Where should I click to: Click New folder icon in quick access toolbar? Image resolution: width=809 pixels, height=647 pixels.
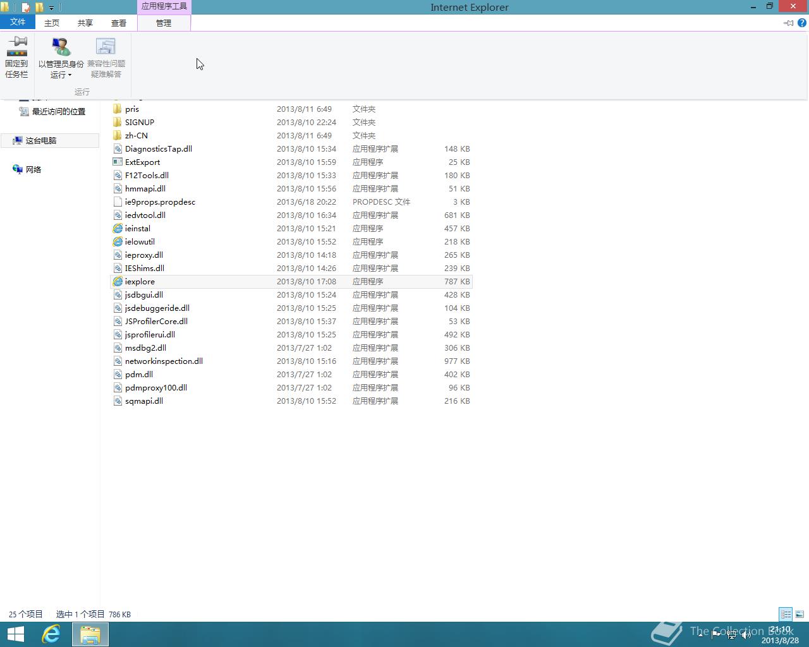click(39, 8)
